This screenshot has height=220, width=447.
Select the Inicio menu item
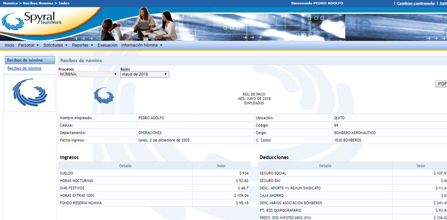tap(9, 45)
